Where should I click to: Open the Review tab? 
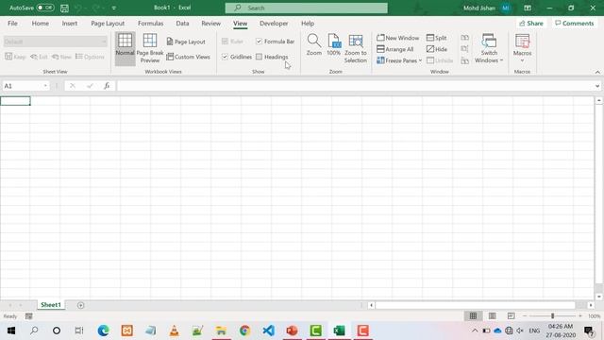211,24
